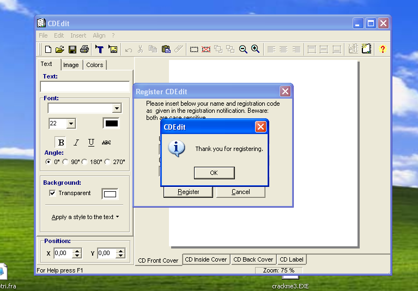This screenshot has height=291, width=418.
Task: Click the Open file folder icon
Action: point(60,50)
